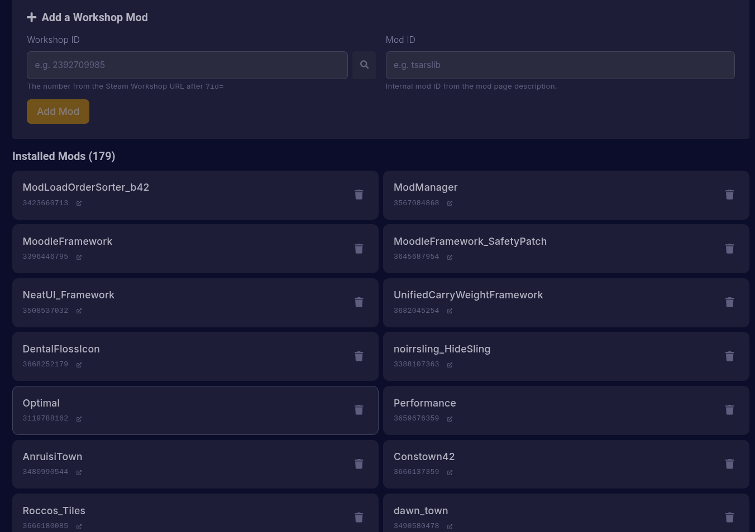Delete the UnifiedCarryWeightFramework mod
The image size is (755, 532).
tap(729, 302)
